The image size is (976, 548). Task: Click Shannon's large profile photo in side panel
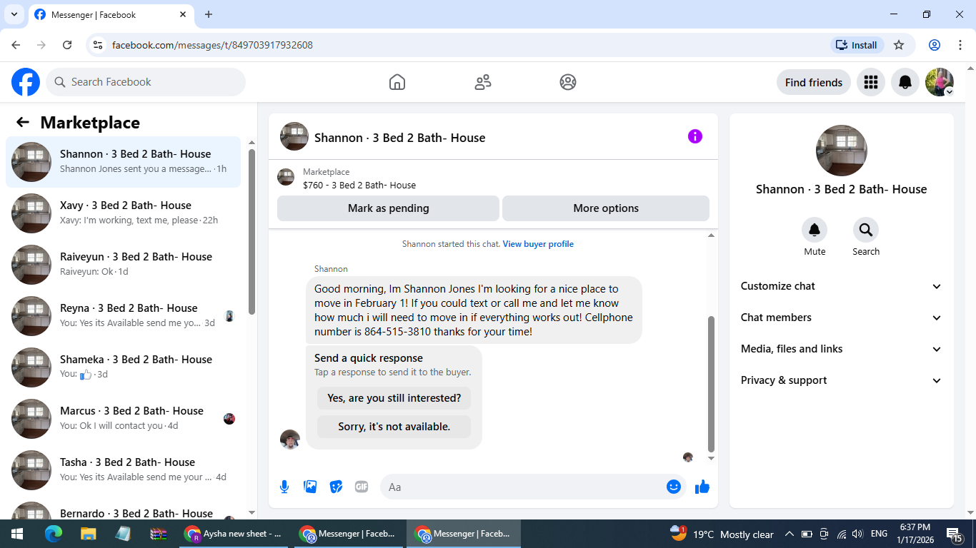click(842, 151)
